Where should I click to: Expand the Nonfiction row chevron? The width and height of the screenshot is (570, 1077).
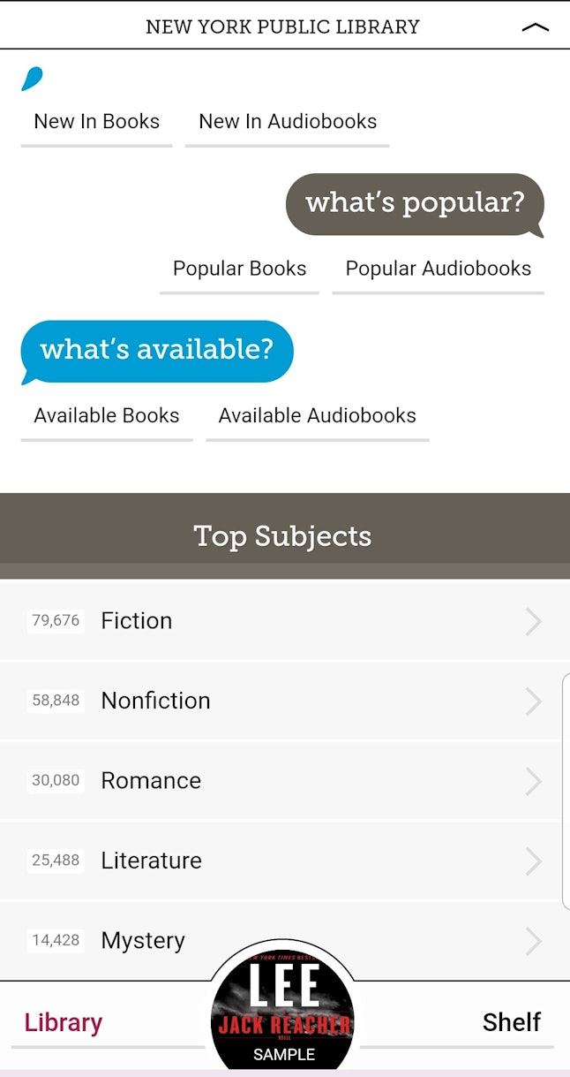pos(533,701)
